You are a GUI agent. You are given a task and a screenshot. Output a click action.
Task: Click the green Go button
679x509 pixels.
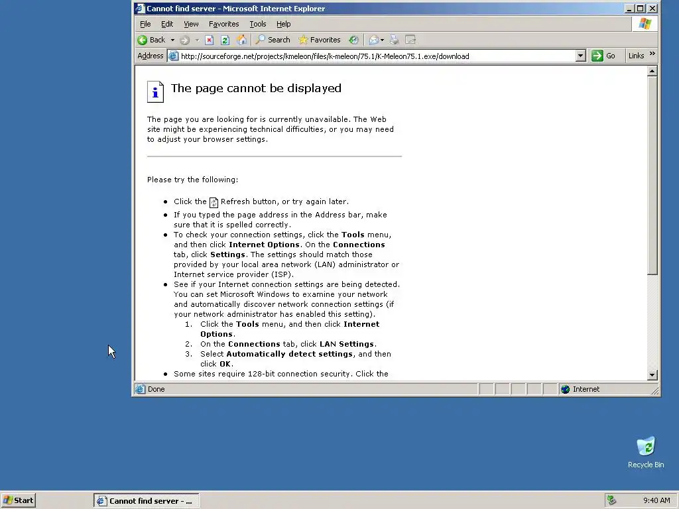604,56
